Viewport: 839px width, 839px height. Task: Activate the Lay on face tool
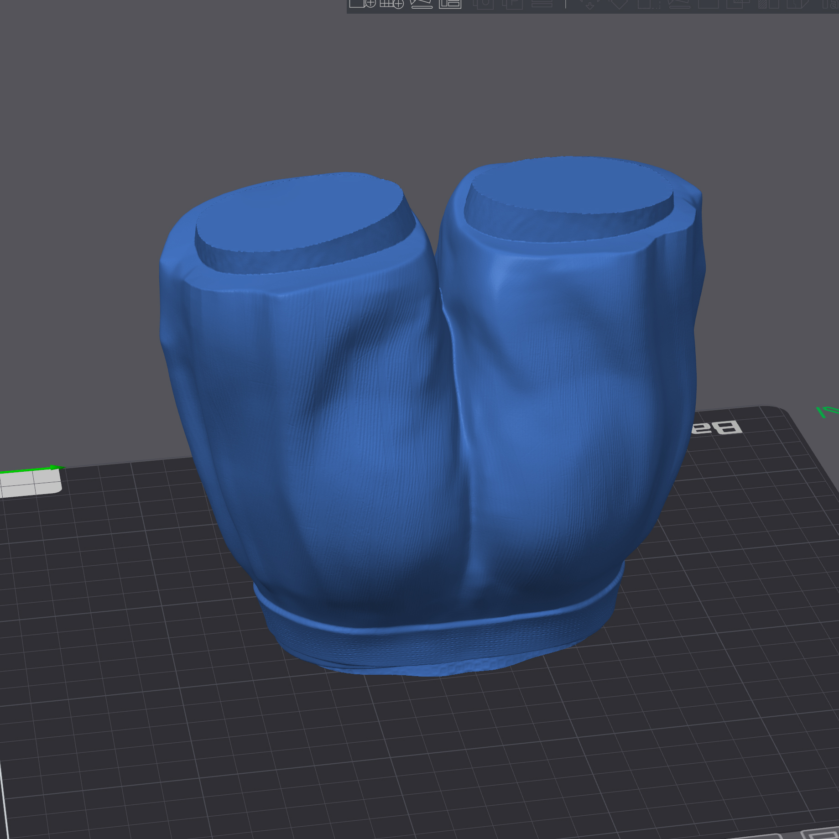point(679,4)
